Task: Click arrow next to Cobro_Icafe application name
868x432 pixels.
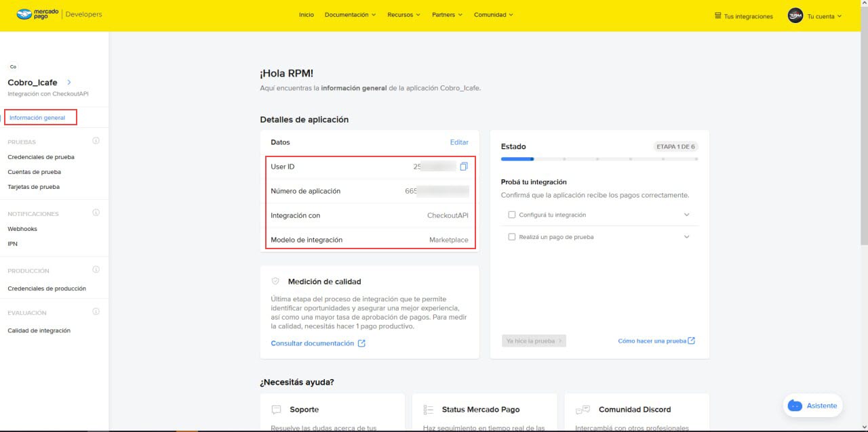Action: point(69,82)
